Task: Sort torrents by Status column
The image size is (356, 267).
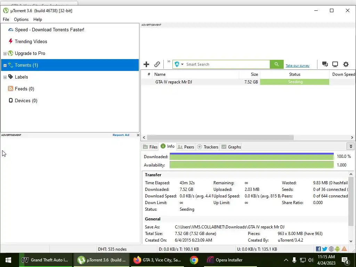Action: click(294, 74)
